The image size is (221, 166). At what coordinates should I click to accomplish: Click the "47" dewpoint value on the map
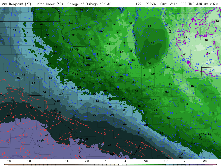[170, 30]
